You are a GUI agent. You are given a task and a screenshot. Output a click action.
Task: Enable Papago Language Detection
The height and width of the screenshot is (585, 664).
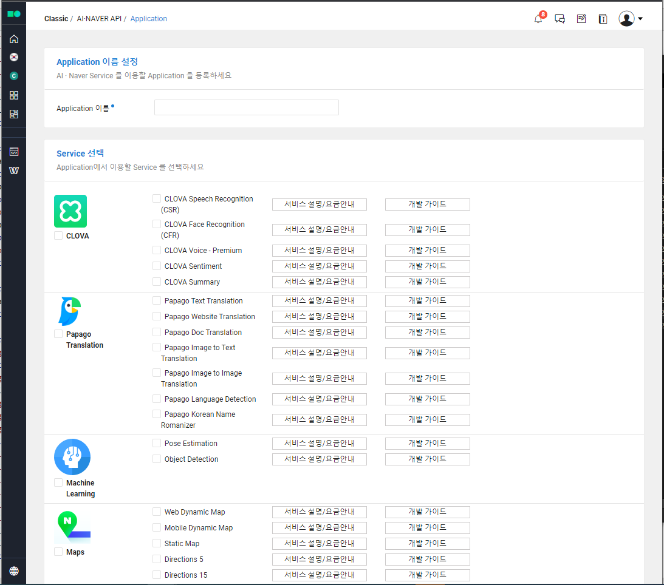pyautogui.click(x=157, y=399)
